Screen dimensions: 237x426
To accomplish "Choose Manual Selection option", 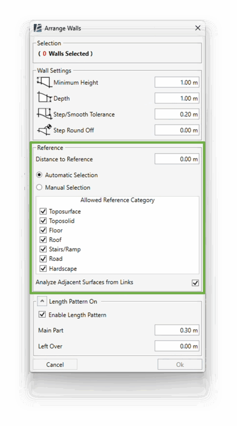I will pyautogui.click(x=39, y=188).
